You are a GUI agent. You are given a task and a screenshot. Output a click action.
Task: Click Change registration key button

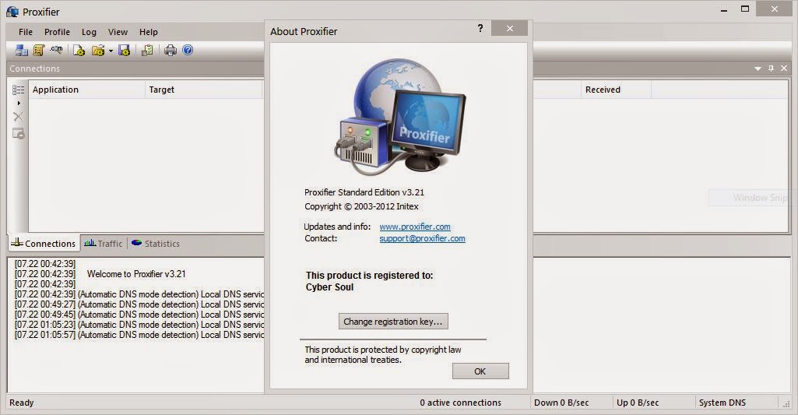pyautogui.click(x=393, y=322)
